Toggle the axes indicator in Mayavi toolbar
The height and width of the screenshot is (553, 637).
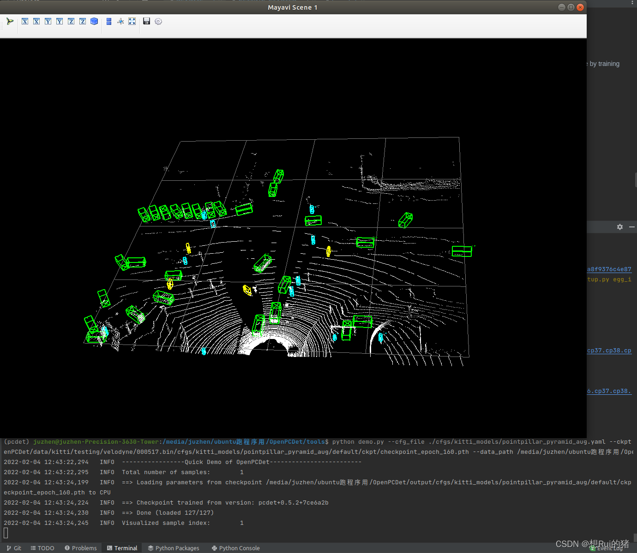point(120,21)
